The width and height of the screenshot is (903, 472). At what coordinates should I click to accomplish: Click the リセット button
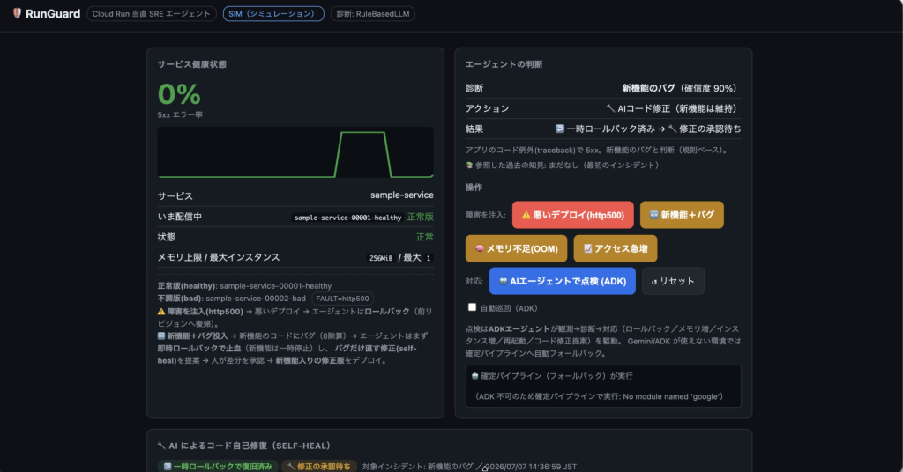click(x=673, y=281)
